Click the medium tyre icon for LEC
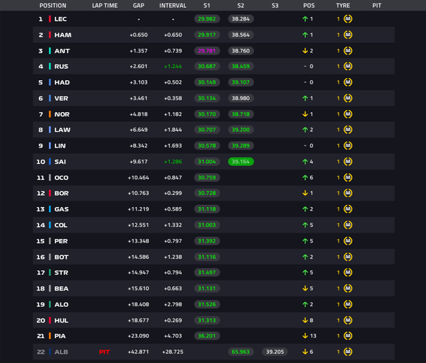The height and width of the screenshot is (363, 426). [348, 19]
